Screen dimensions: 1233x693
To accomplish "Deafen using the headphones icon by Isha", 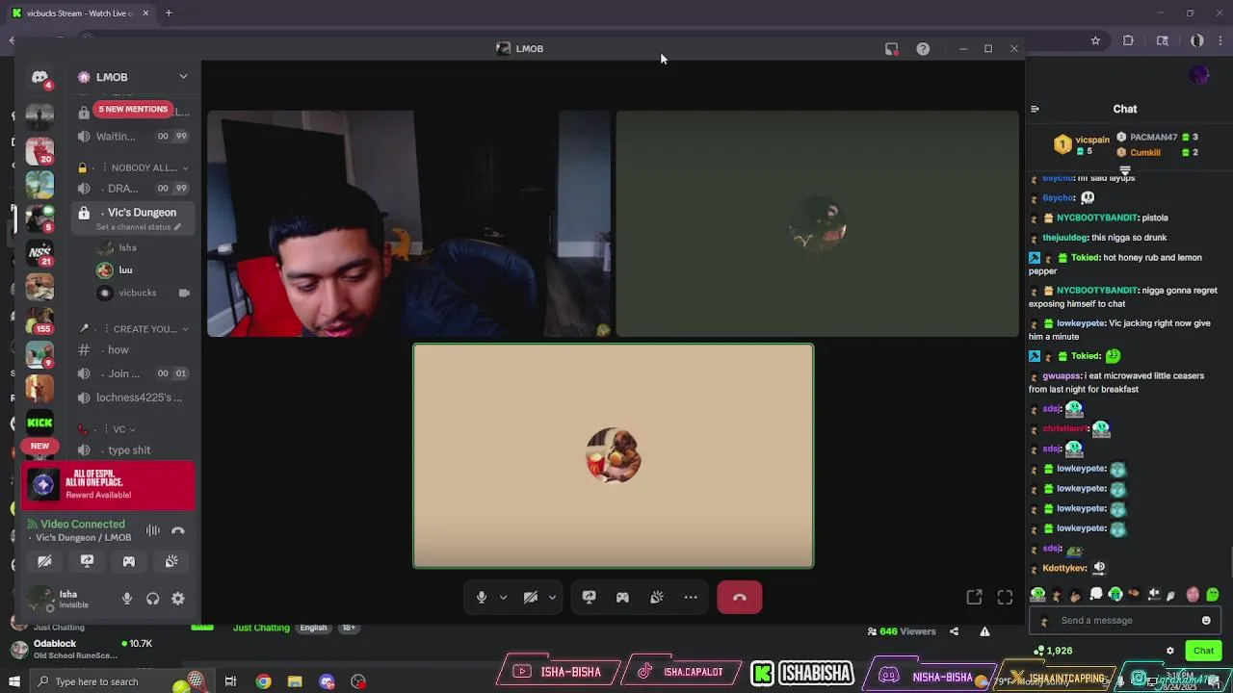I will 152,599.
